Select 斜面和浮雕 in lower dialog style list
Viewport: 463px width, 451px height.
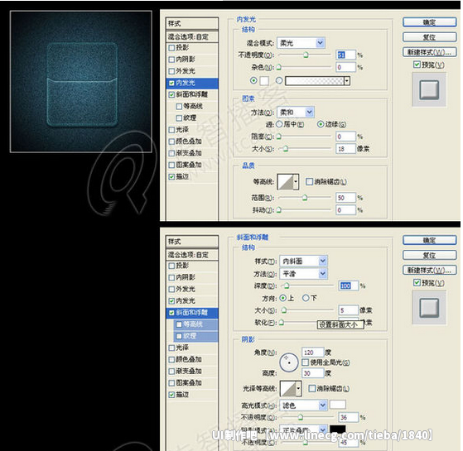click(192, 312)
